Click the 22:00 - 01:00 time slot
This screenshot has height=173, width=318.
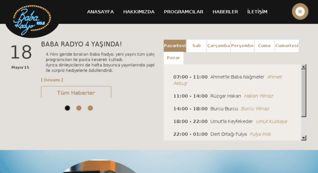tap(190, 134)
